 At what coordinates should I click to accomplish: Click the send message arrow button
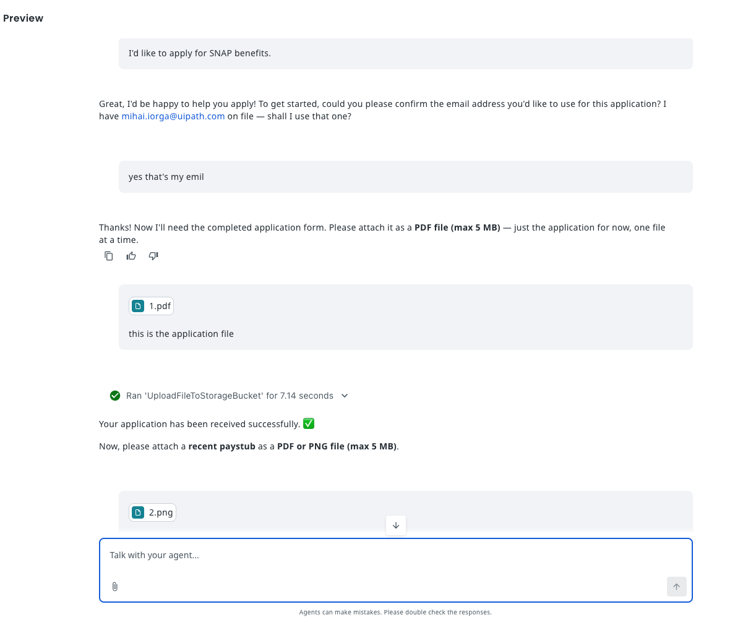(676, 587)
